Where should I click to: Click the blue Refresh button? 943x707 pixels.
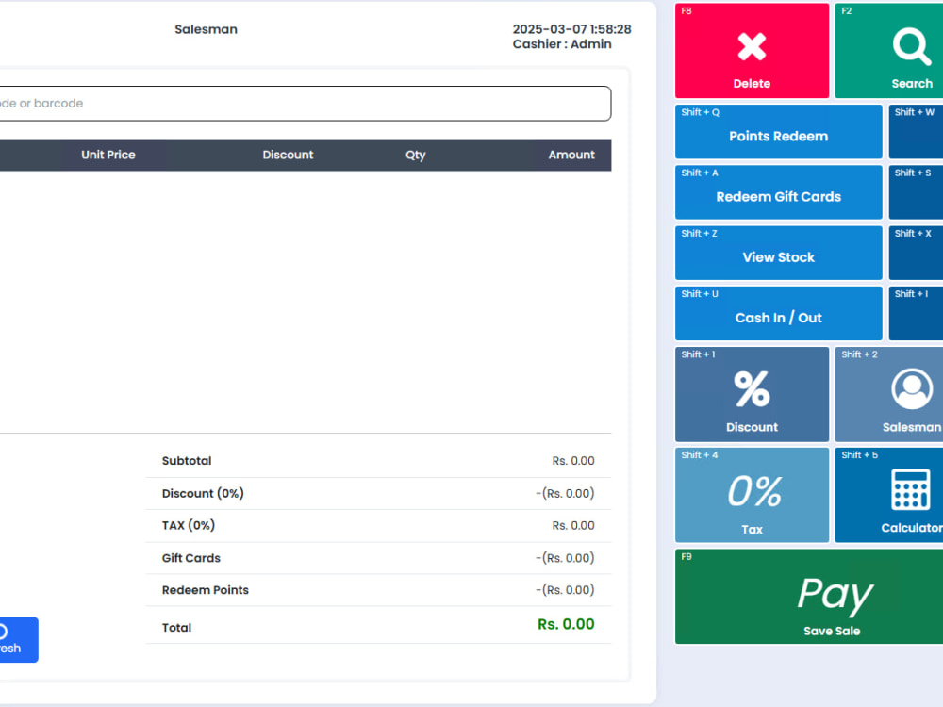[x=18, y=640]
